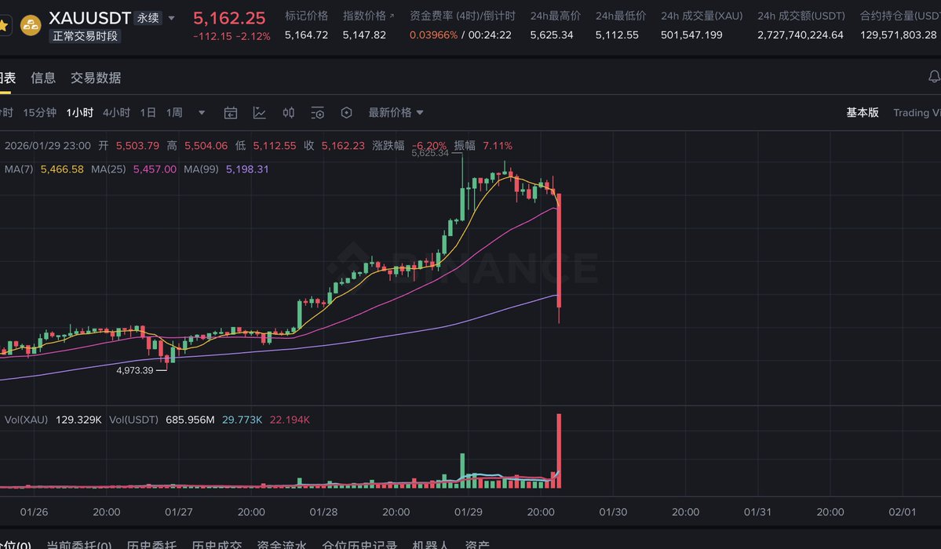The height and width of the screenshot is (549, 941).
Task: Select the 1周 chart interval
Action: coord(174,113)
